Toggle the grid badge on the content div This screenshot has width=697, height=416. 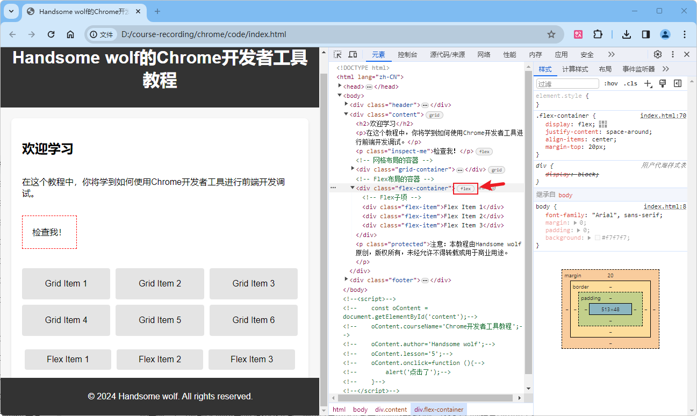point(434,115)
